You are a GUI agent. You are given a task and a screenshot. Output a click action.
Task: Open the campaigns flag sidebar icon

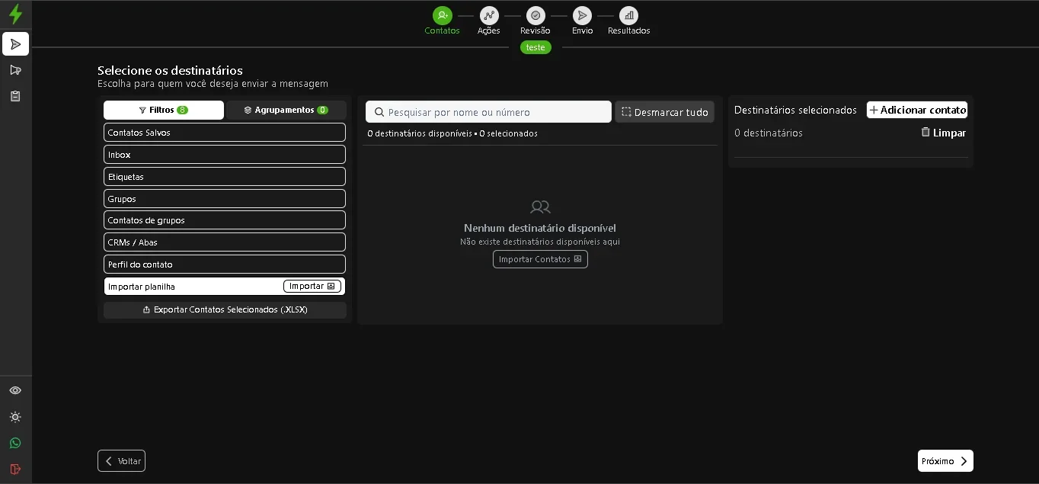[15, 70]
